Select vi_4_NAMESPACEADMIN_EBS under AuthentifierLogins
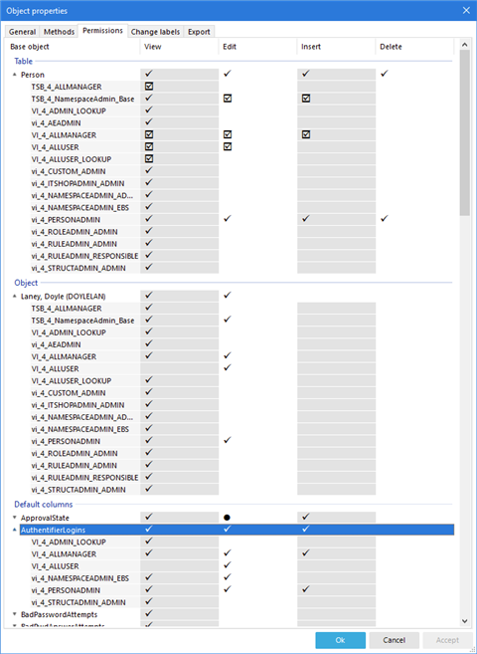Image resolution: width=477 pixels, height=654 pixels. point(80,578)
